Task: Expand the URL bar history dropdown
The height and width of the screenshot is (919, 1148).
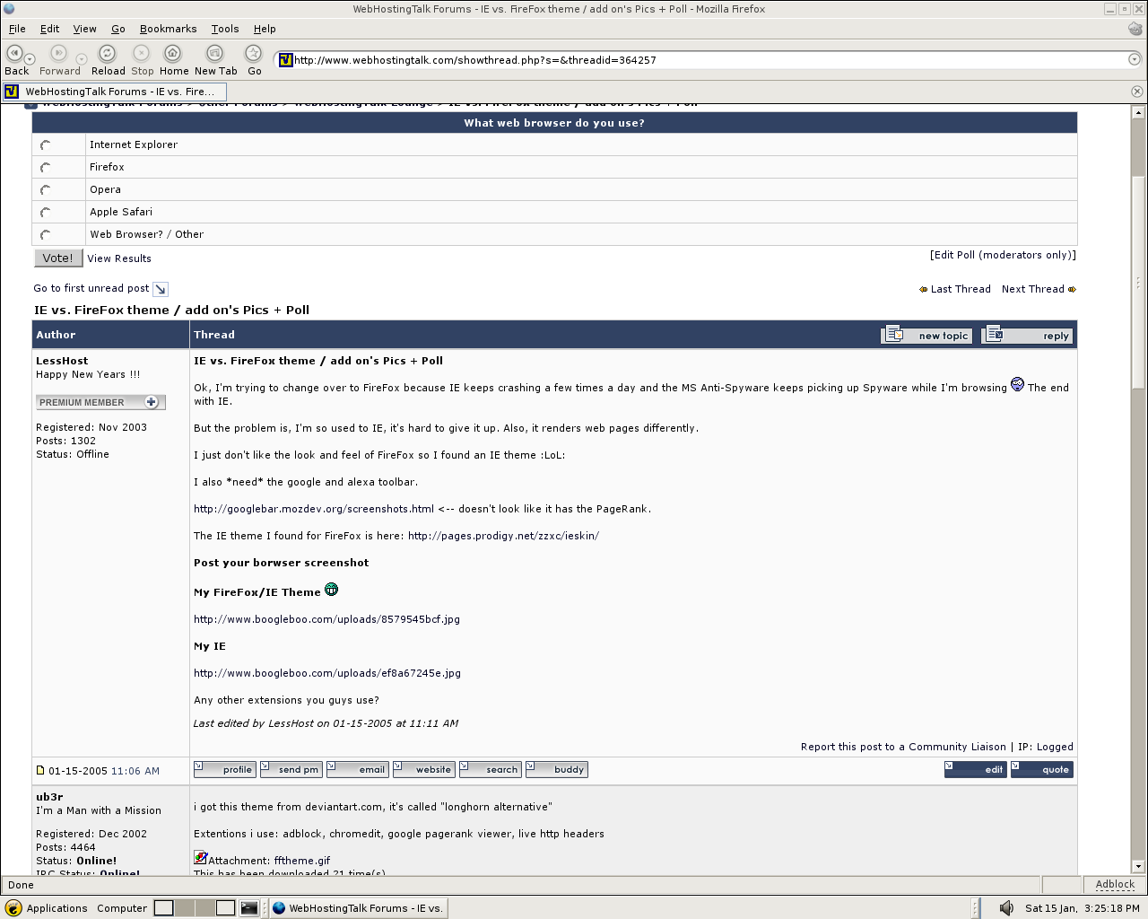Action: click(1134, 60)
